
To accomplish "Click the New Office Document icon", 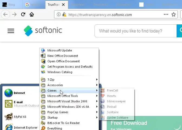I will tap(43, 56).
